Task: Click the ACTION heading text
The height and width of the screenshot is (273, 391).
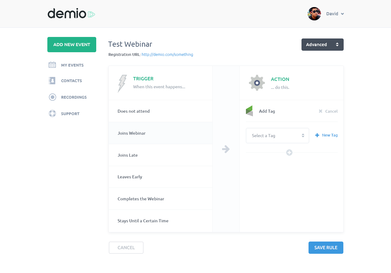Action: 280,79
